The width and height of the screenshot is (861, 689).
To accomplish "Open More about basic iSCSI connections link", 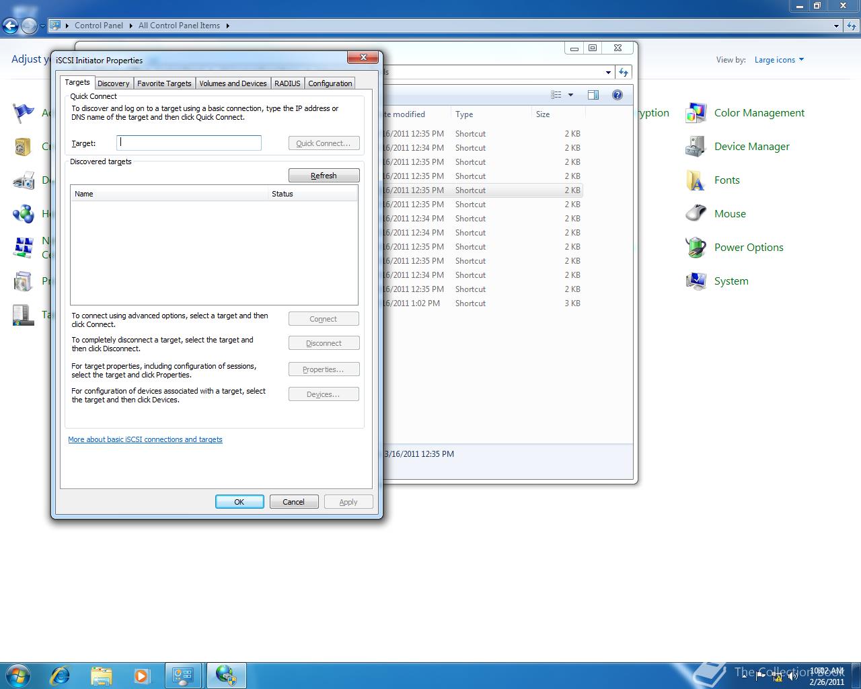I will click(x=145, y=439).
